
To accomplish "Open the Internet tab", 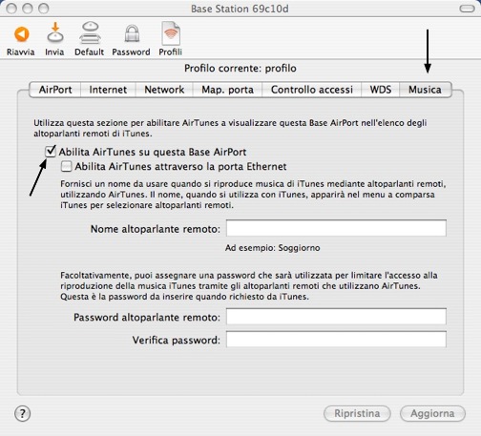I will click(108, 90).
